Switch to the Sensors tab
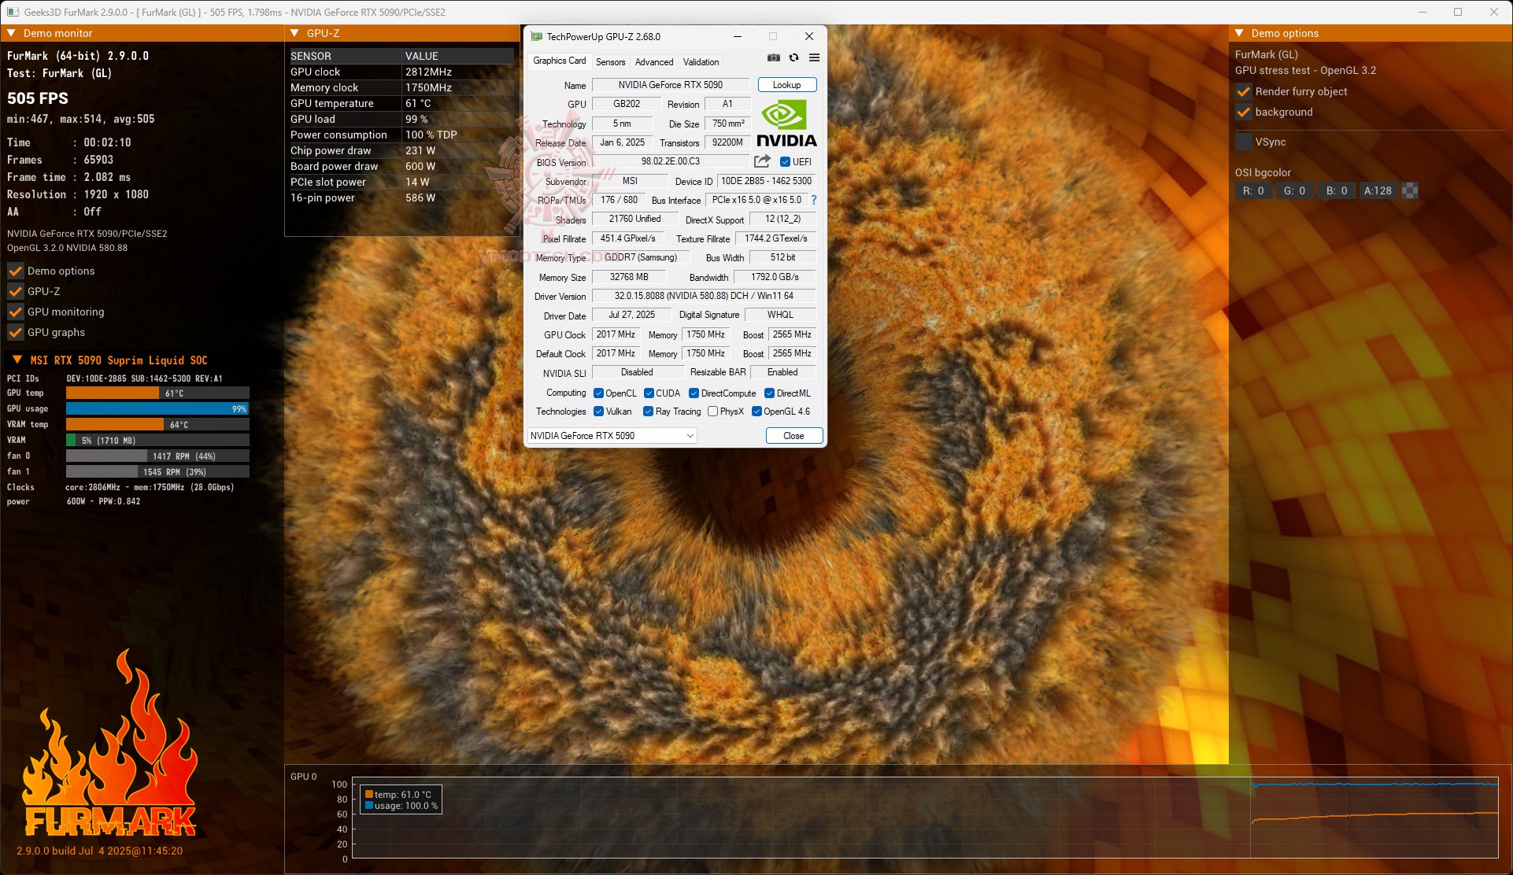 610,61
